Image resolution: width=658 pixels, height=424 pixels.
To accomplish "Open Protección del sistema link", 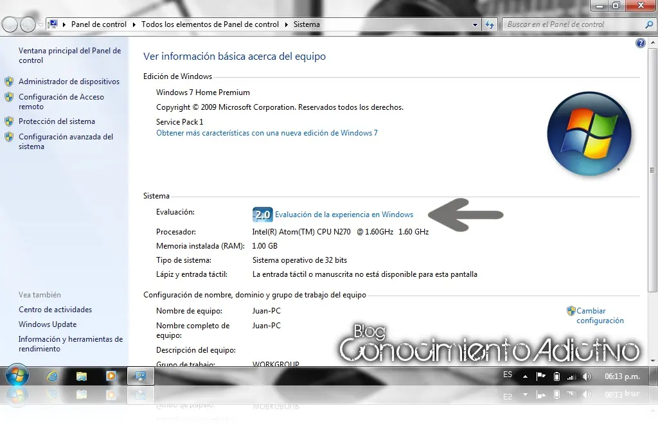I will pyautogui.click(x=57, y=121).
